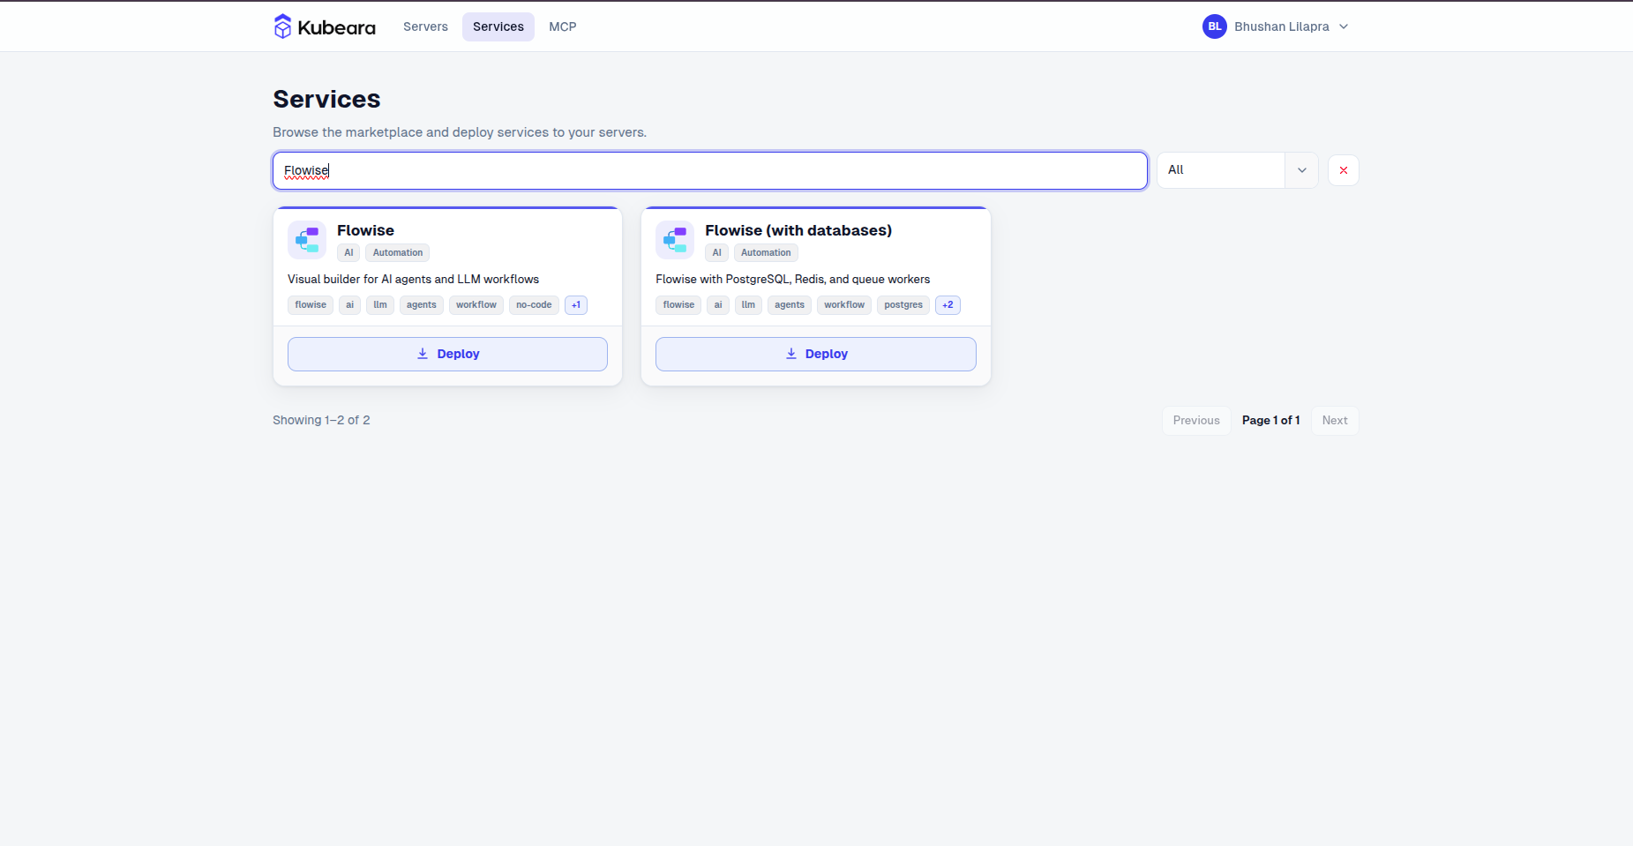Viewport: 1633px width, 846px height.
Task: Deploy Flowise (with databases) service
Action: (816, 354)
